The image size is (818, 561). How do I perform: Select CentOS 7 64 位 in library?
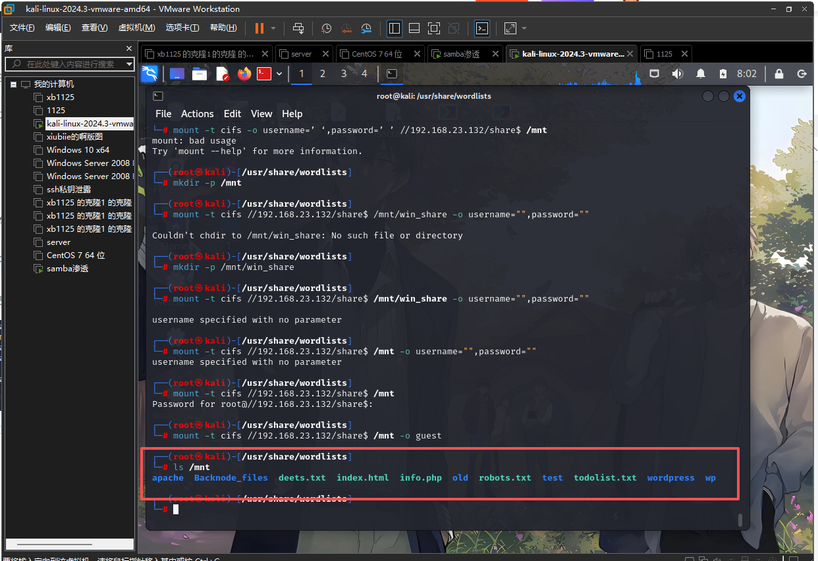[76, 255]
